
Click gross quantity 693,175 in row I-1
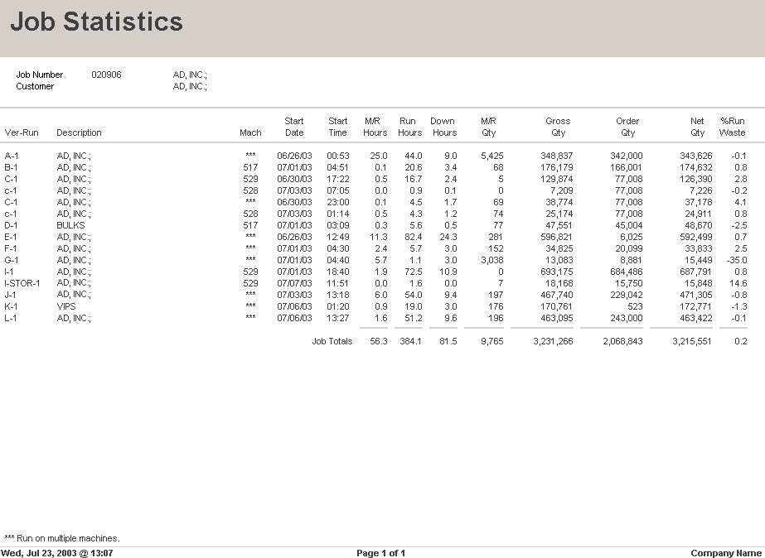click(x=557, y=272)
